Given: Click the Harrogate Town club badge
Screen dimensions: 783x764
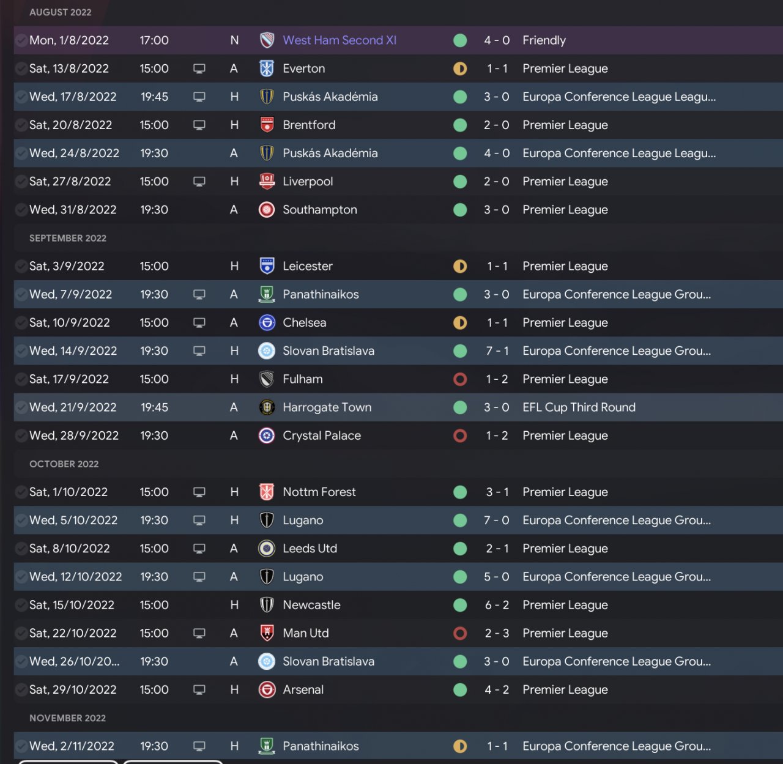Looking at the screenshot, I should (x=267, y=407).
